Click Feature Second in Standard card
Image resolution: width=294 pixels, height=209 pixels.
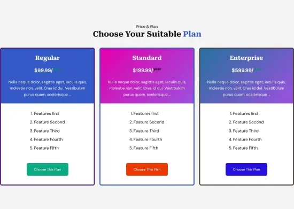[x=147, y=122]
